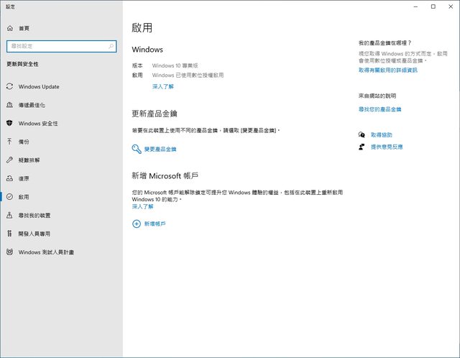Open the 深入了解 link under Windows
460x358 pixels.
tap(162, 86)
